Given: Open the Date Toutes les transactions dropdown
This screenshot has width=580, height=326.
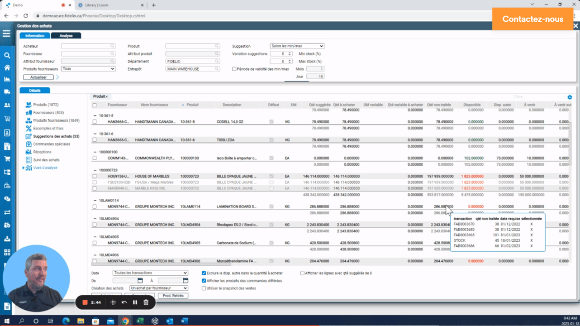Looking at the screenshot, I should click(150, 273).
